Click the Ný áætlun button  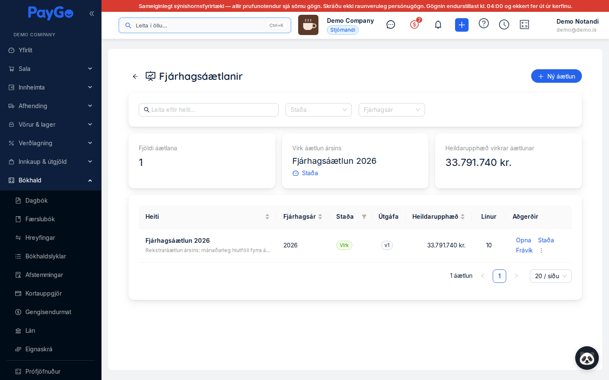click(557, 76)
